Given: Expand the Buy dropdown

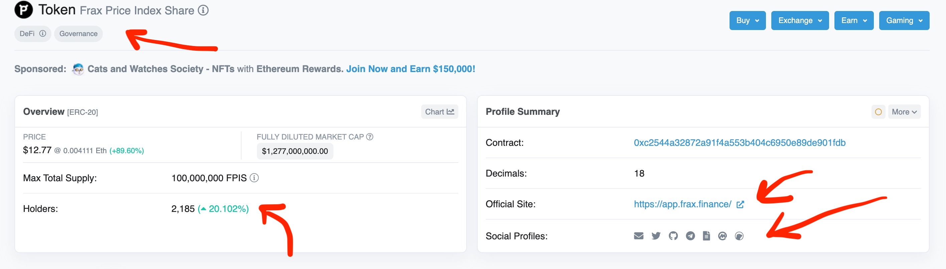Looking at the screenshot, I should tap(747, 21).
